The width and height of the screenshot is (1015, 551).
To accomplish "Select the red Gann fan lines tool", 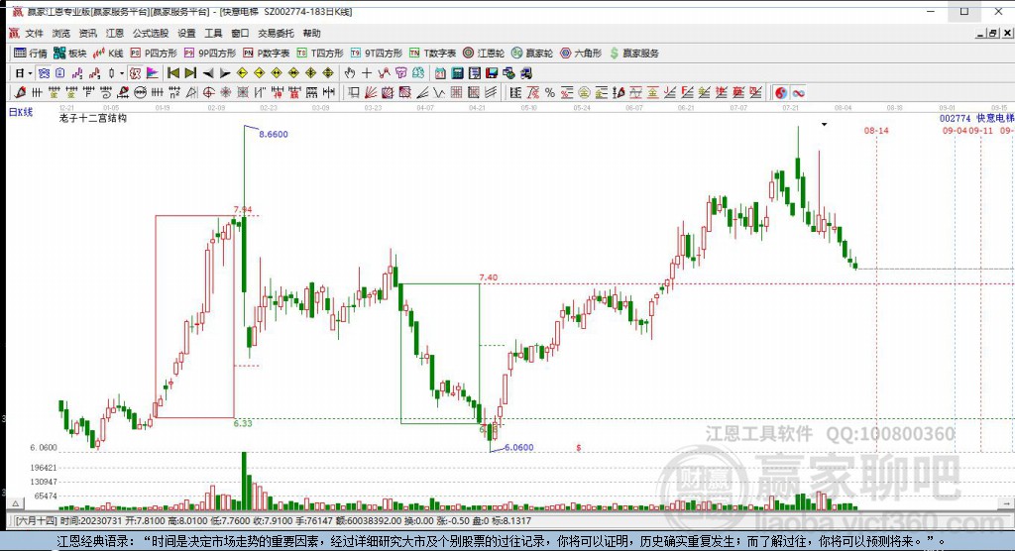I will click(371, 92).
